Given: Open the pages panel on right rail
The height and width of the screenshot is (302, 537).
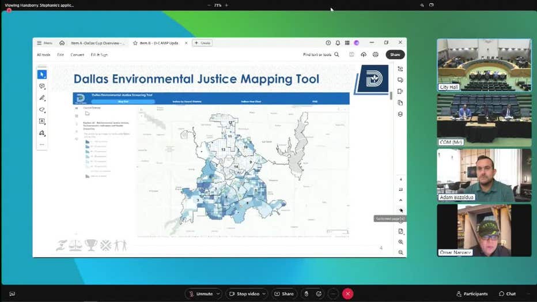Looking at the screenshot, I should (400, 103).
